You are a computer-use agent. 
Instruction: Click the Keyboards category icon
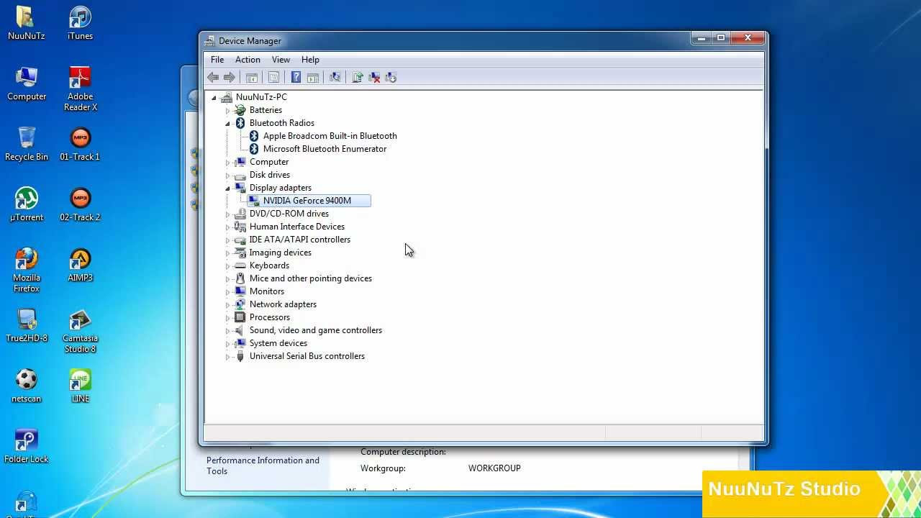coord(240,265)
